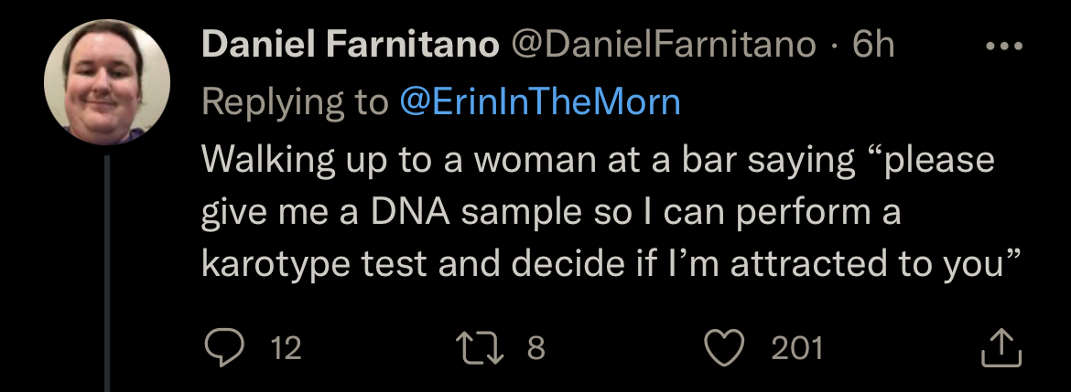Click the reply count 12
Viewport: 1071px width, 392px height.
click(x=287, y=348)
